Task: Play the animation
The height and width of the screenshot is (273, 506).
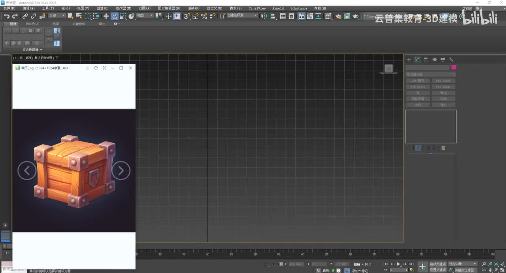Action: click(x=398, y=264)
